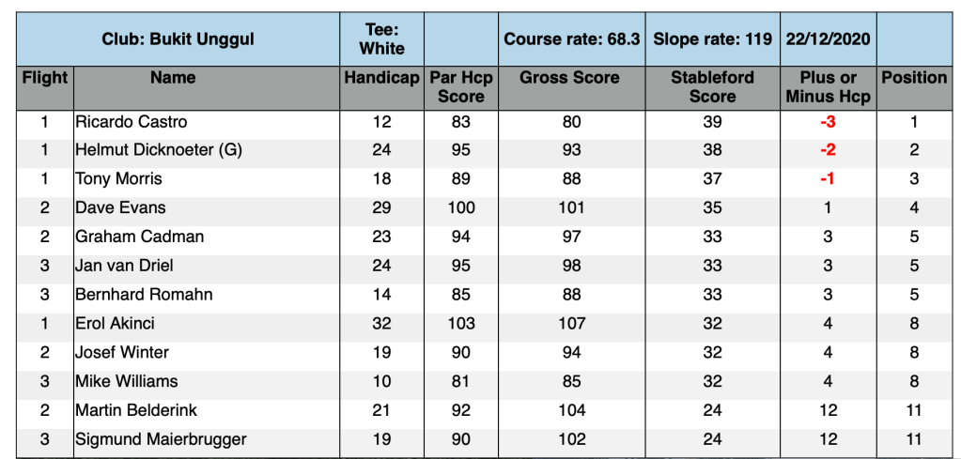Image resolution: width=961 pixels, height=459 pixels.
Task: Click the Course rate: 68.3 cell
Action: [x=571, y=39]
